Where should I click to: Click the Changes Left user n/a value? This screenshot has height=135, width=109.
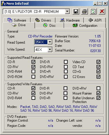(x=98, y=120)
